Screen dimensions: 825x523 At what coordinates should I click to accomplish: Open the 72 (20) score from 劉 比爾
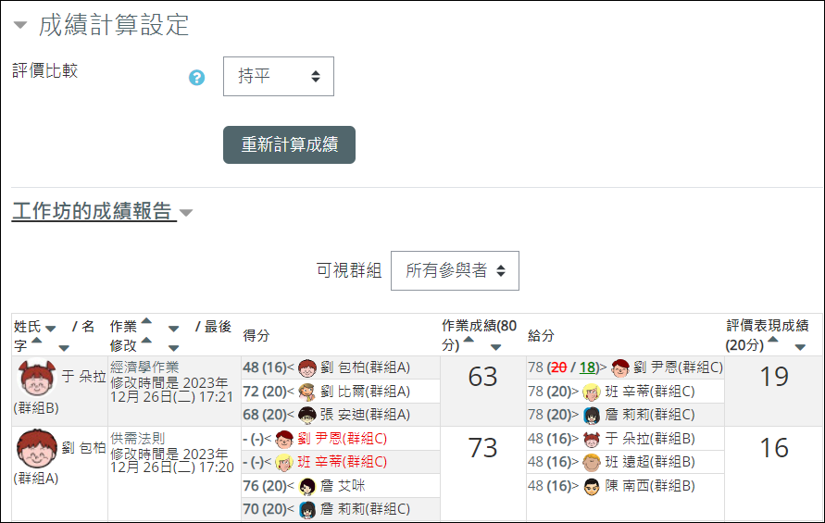pyautogui.click(x=265, y=392)
